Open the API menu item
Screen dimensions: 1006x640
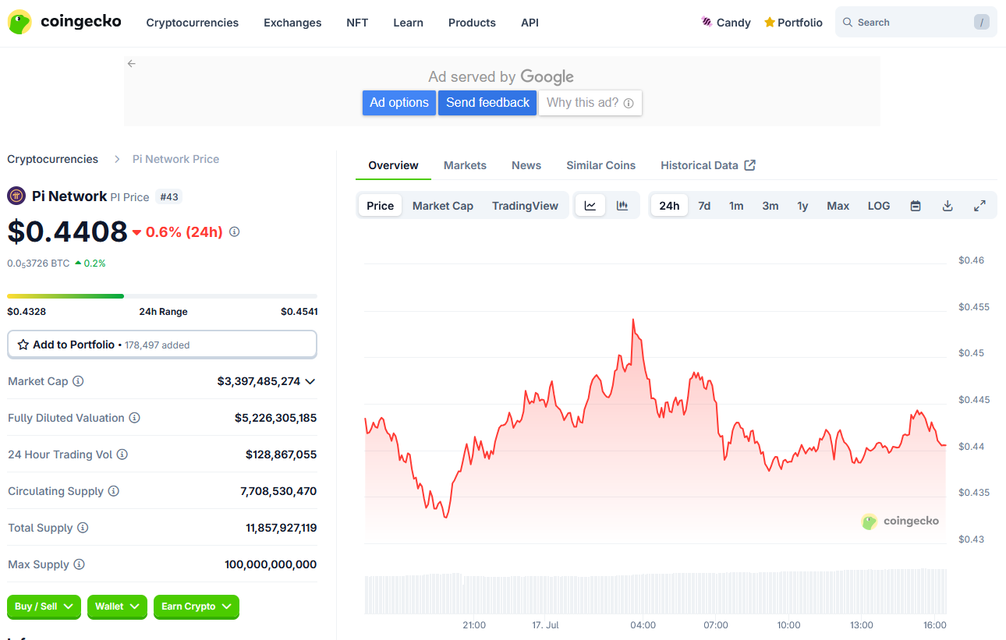(x=530, y=23)
